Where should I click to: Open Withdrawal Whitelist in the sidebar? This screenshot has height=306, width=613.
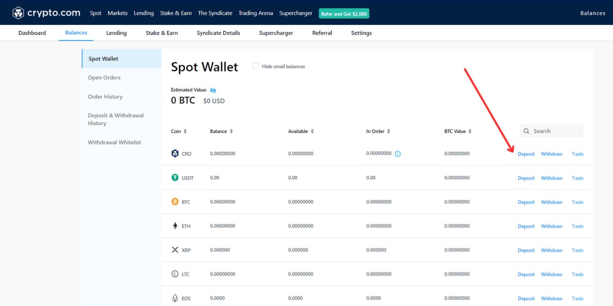pos(114,142)
